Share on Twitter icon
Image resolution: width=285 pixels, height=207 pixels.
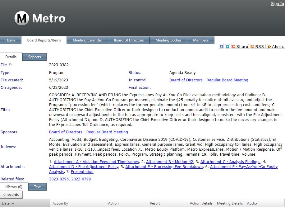click(227, 46)
